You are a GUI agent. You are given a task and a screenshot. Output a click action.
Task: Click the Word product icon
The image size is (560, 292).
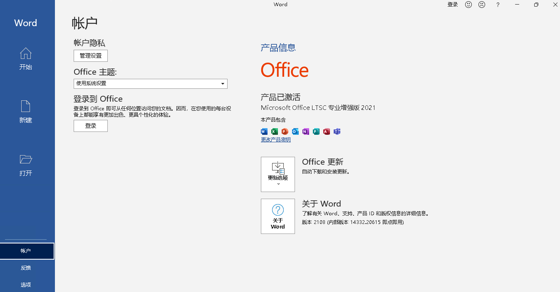point(264,131)
